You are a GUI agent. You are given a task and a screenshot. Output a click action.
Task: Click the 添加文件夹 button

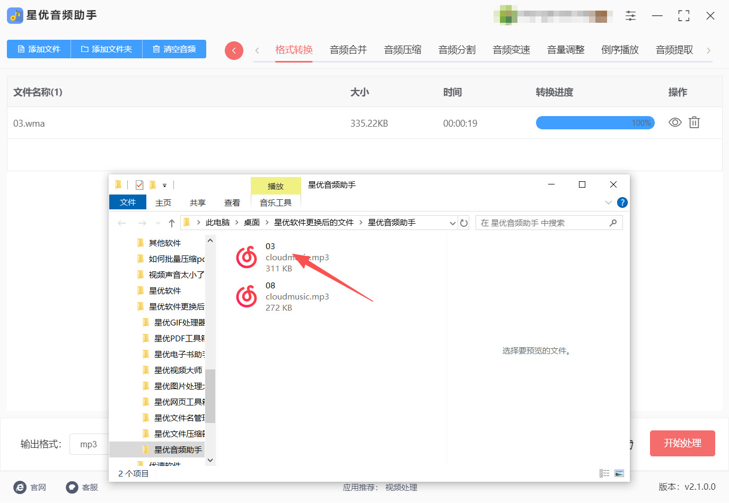coord(107,49)
